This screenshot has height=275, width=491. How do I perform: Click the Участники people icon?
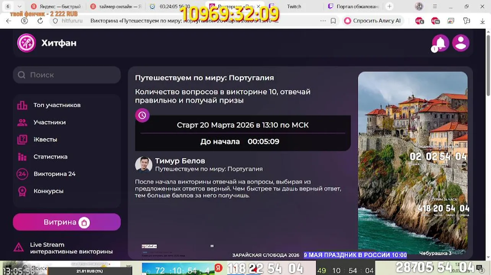coord(22,122)
